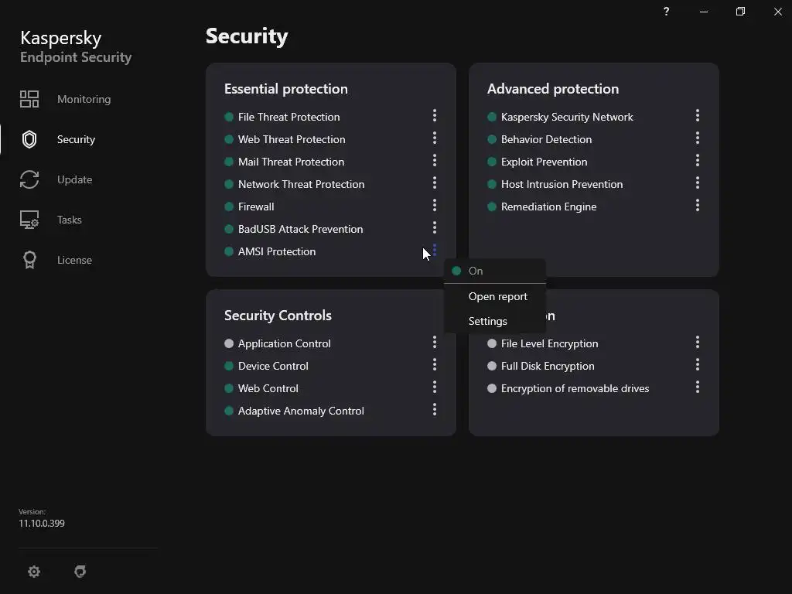Open settings via the gear icon
This screenshot has width=792, height=594.
click(x=34, y=572)
